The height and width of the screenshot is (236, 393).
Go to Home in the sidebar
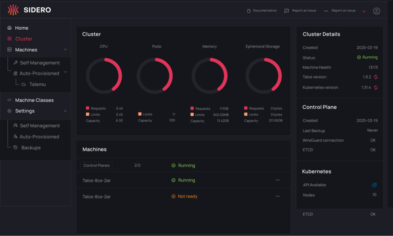pos(21,28)
